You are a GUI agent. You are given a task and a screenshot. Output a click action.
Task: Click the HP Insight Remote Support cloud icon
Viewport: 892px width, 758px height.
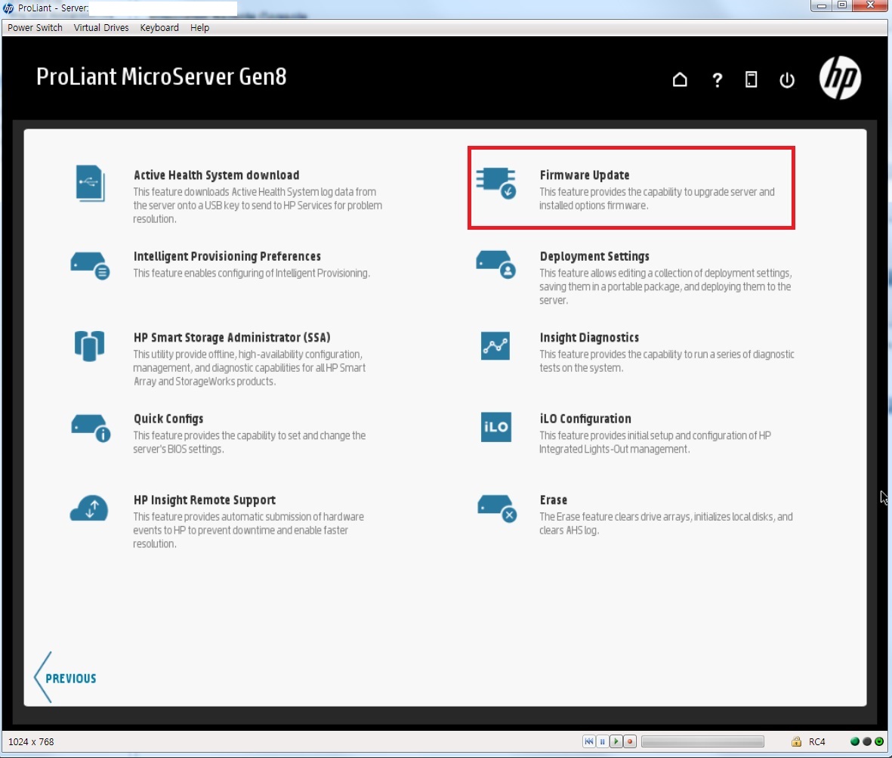(x=88, y=508)
